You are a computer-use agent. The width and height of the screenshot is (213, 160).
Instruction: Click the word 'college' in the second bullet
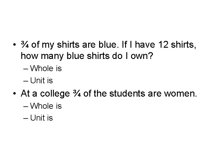(55, 94)
